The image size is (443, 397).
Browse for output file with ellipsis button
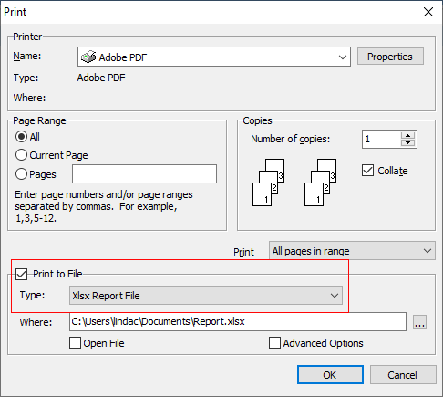(419, 322)
